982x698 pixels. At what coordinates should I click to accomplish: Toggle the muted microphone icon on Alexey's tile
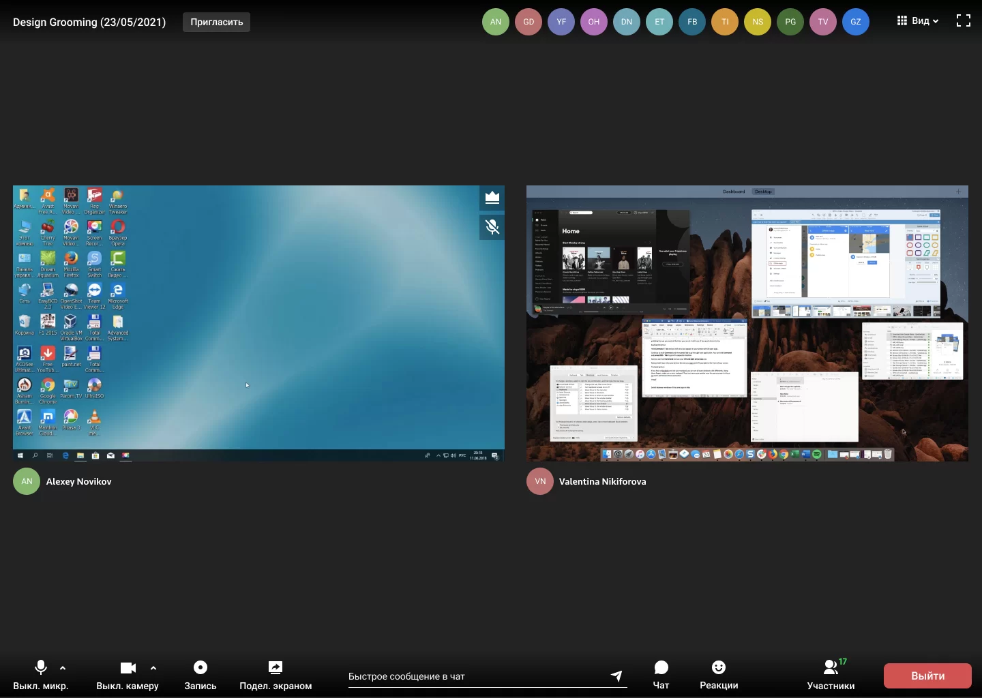[492, 227]
